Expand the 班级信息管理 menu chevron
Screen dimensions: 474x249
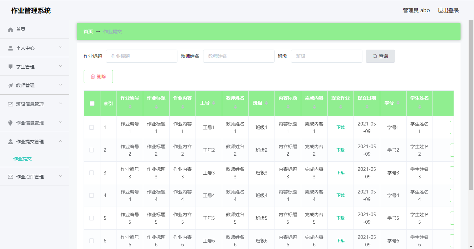pos(61,104)
